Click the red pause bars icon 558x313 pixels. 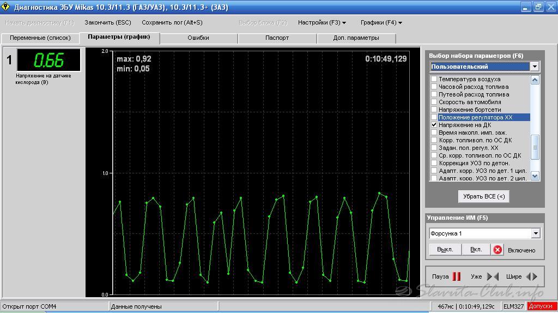(457, 276)
